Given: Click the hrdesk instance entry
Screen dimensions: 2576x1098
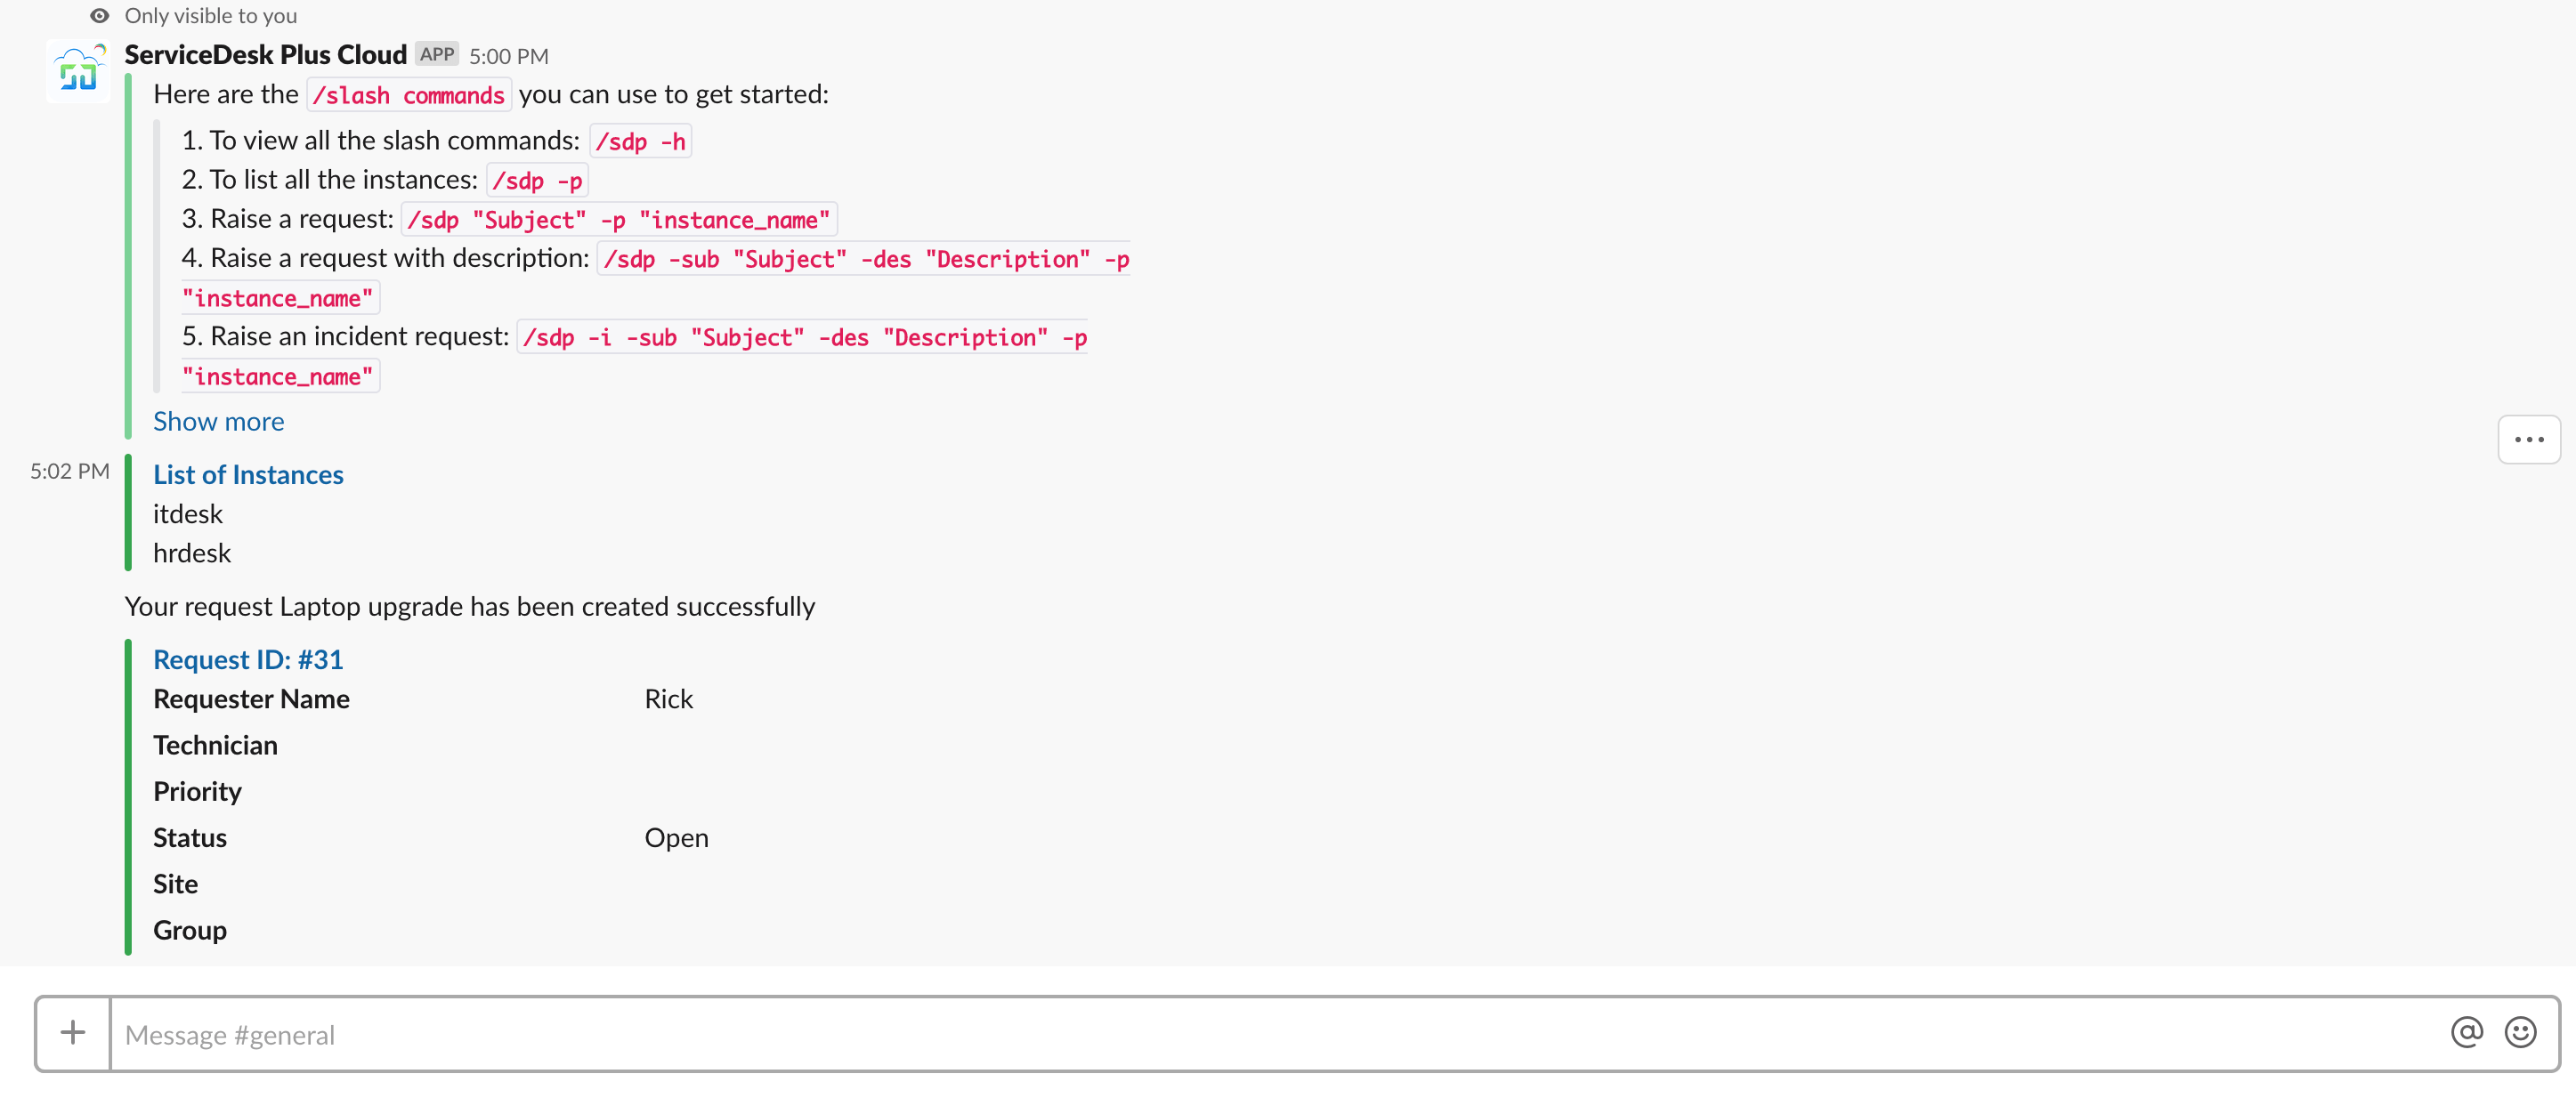Looking at the screenshot, I should pos(192,553).
